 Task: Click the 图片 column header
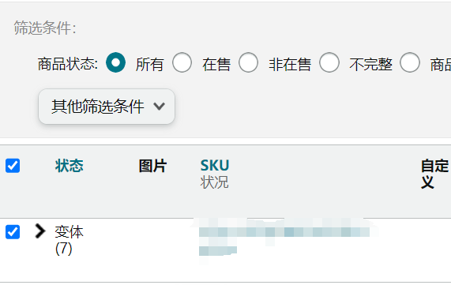[152, 166]
